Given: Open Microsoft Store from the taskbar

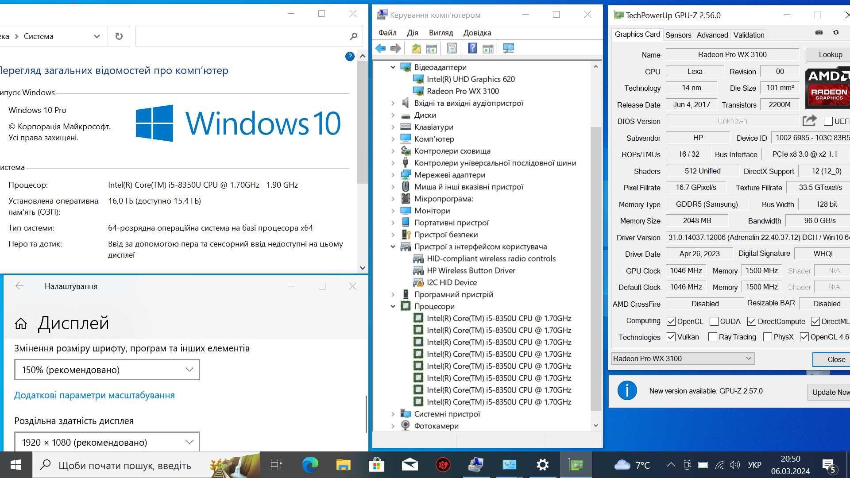Looking at the screenshot, I should 376,465.
